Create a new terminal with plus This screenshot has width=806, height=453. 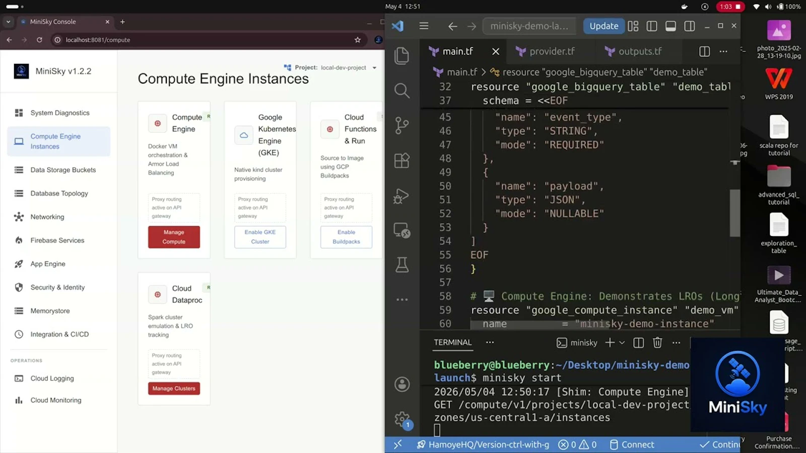pyautogui.click(x=610, y=343)
